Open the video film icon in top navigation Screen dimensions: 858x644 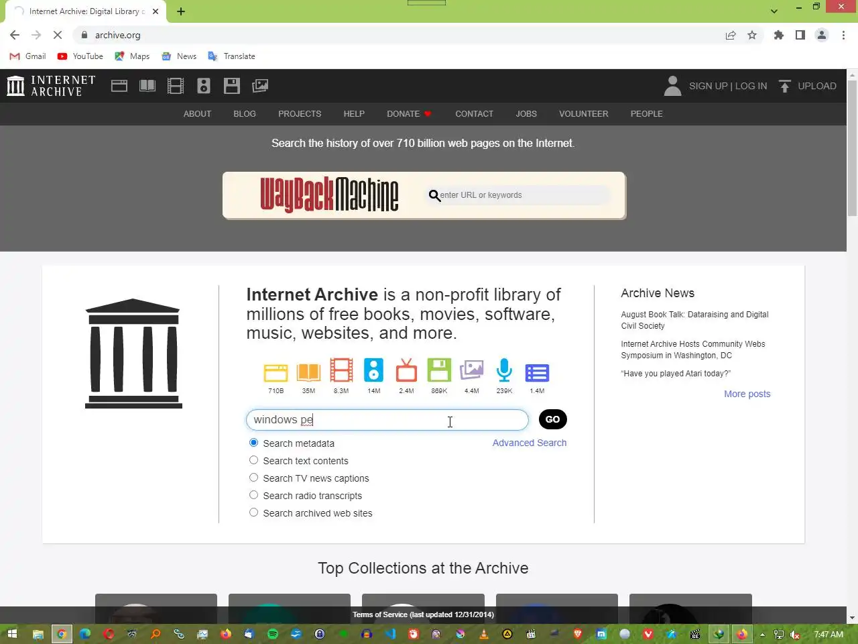click(x=176, y=86)
